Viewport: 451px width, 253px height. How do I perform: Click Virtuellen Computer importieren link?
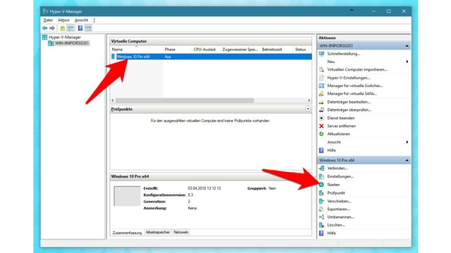pyautogui.click(x=357, y=70)
